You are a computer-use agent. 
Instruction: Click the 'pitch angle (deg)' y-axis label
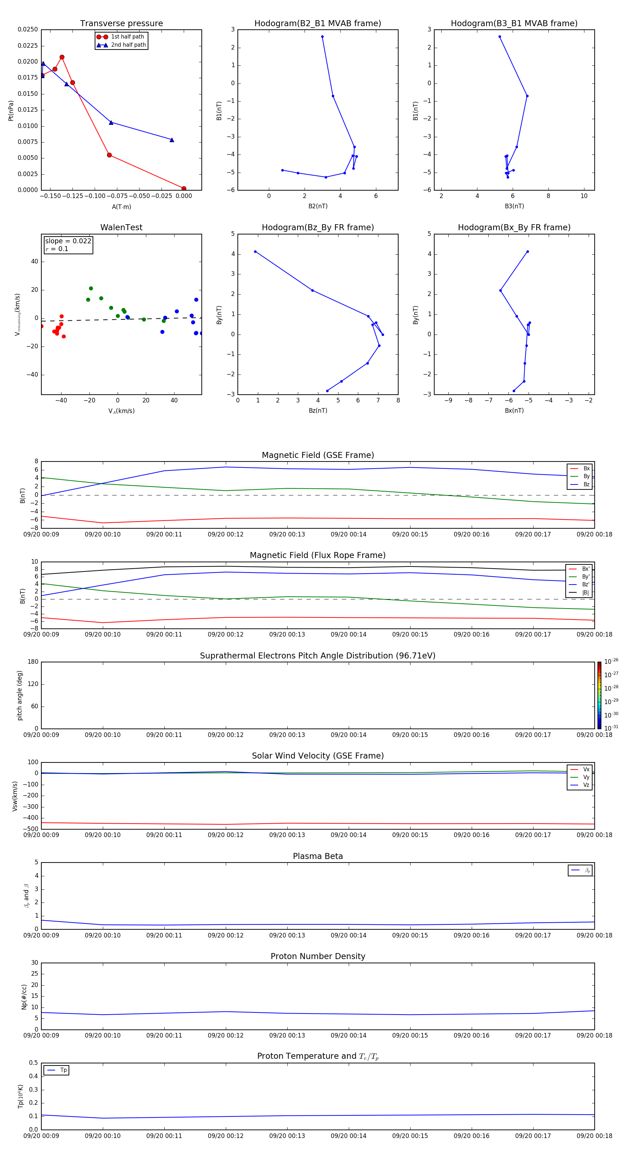[x=19, y=695]
